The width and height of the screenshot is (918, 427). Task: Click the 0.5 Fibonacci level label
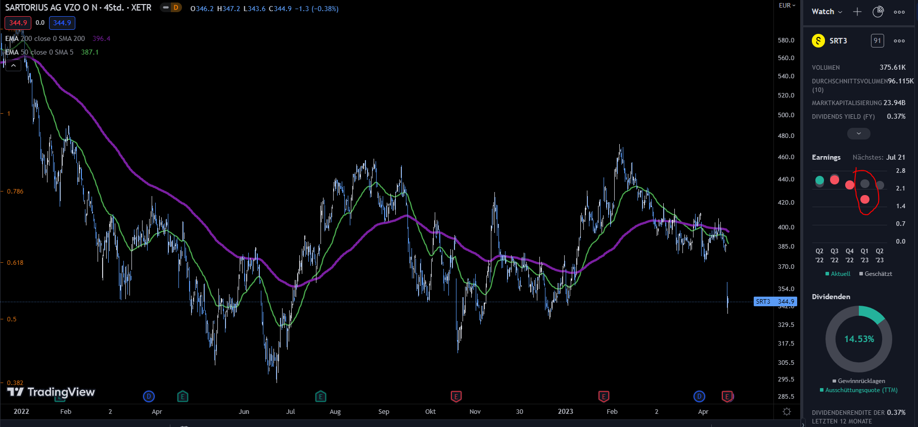tap(12, 319)
